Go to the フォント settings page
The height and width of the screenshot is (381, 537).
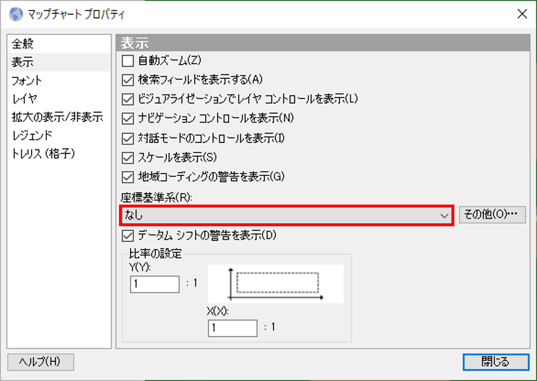click(58, 80)
